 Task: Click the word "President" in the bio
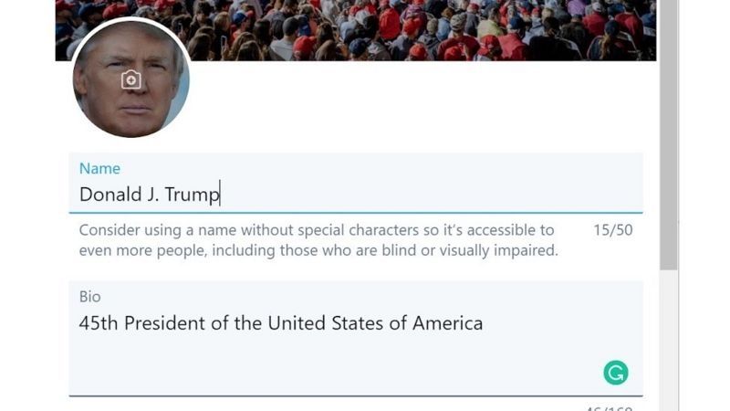[x=160, y=323]
